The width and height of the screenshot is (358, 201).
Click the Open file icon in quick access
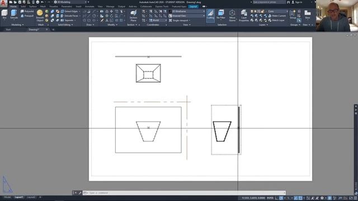(15, 2)
